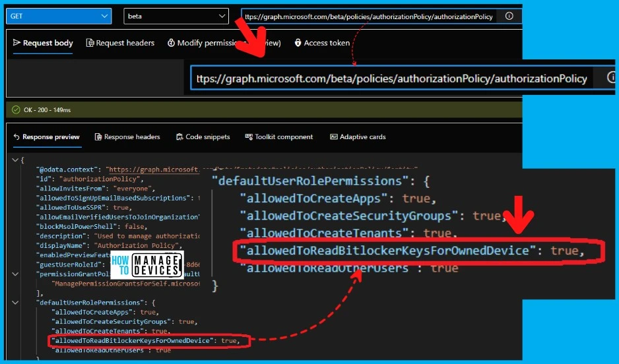Open the GET method dropdown

59,16
